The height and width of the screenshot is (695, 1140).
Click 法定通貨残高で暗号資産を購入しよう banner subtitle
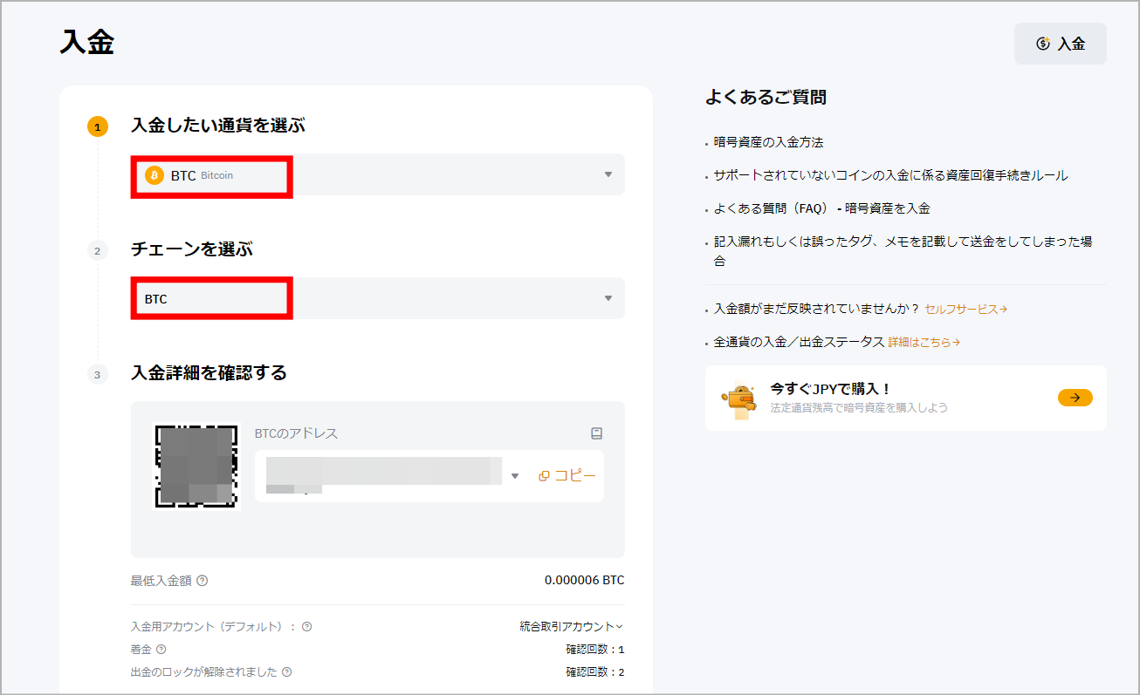pyautogui.click(x=859, y=408)
